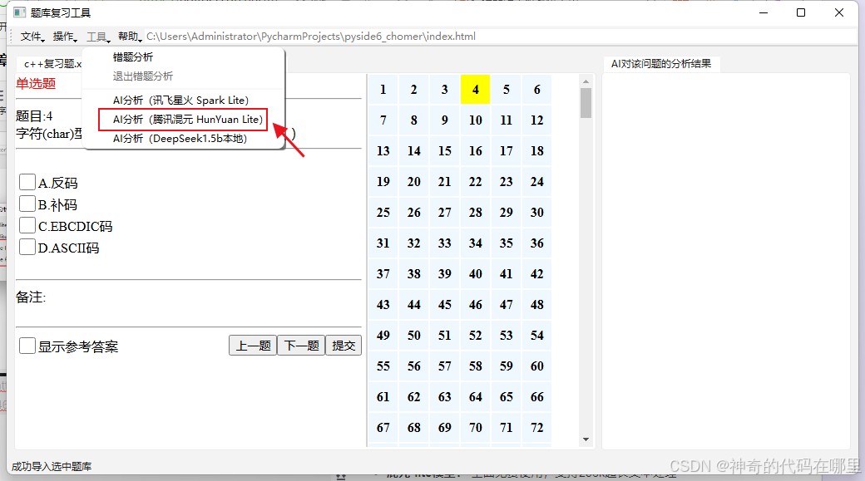Viewport: 865px width, 481px height.
Task: Go to question number 34
Action: [476, 243]
